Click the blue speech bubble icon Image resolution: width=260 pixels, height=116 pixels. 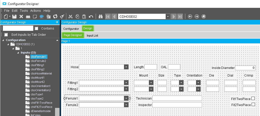42,16
